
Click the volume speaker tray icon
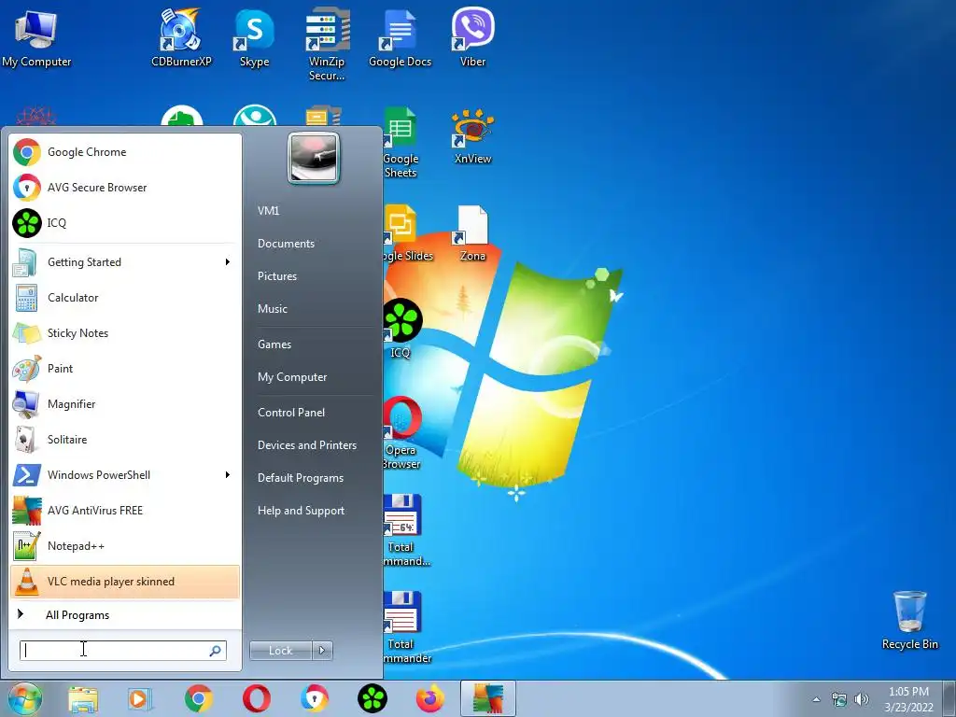tap(862, 699)
